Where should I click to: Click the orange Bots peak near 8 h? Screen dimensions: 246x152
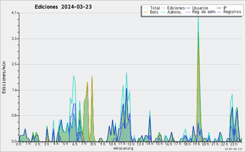(92, 76)
